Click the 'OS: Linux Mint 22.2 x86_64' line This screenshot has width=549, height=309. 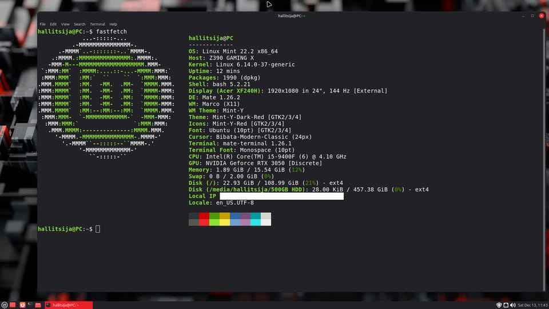(x=233, y=51)
